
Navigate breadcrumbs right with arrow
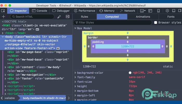coord(69,98)
